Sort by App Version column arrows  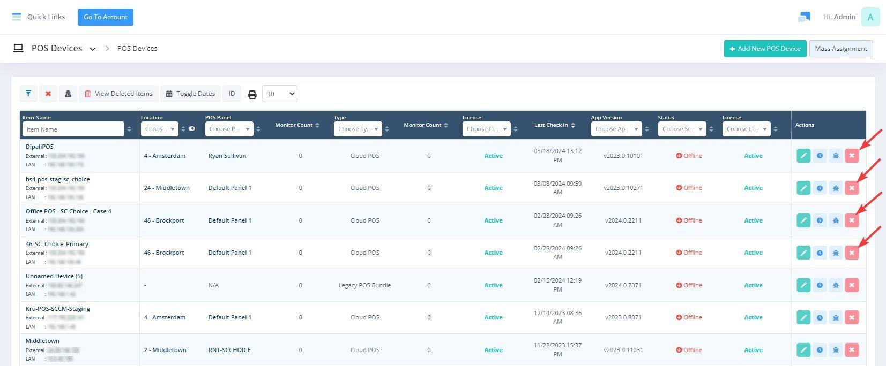(647, 129)
